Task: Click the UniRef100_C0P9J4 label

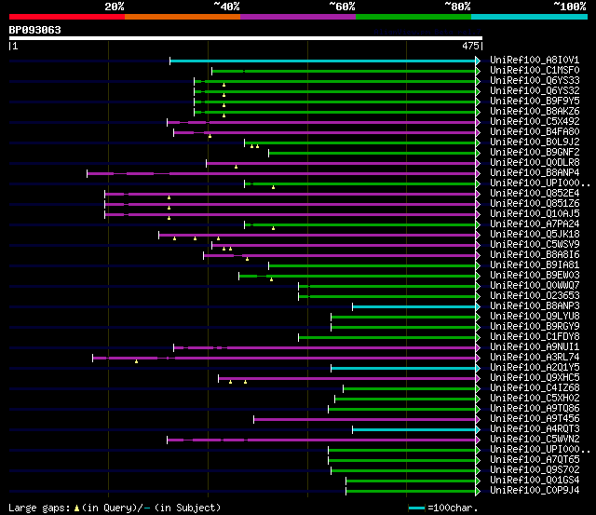Action: [535, 491]
